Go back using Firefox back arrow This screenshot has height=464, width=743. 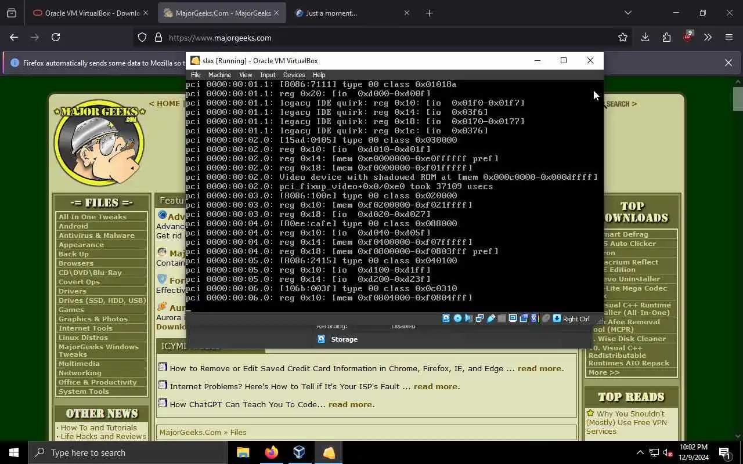14,37
